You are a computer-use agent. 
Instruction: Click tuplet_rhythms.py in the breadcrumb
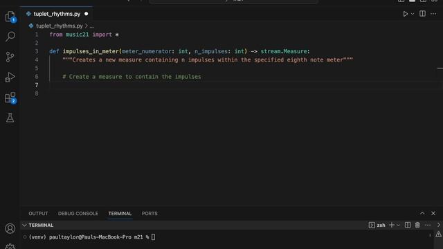(x=60, y=26)
